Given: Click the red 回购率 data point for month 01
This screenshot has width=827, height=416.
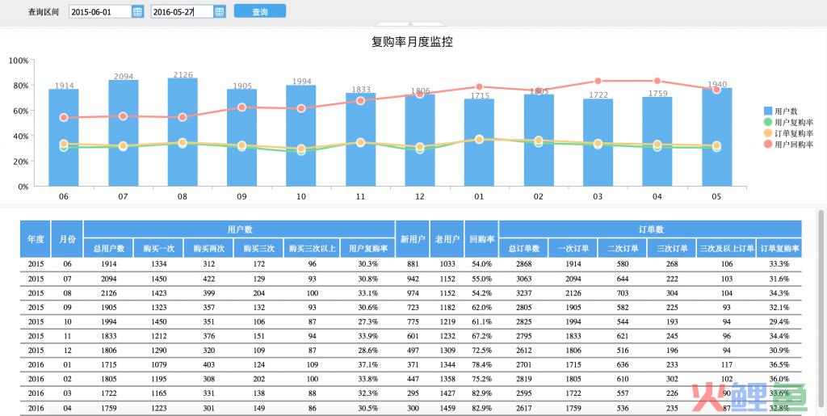Looking at the screenshot, I should (x=479, y=86).
